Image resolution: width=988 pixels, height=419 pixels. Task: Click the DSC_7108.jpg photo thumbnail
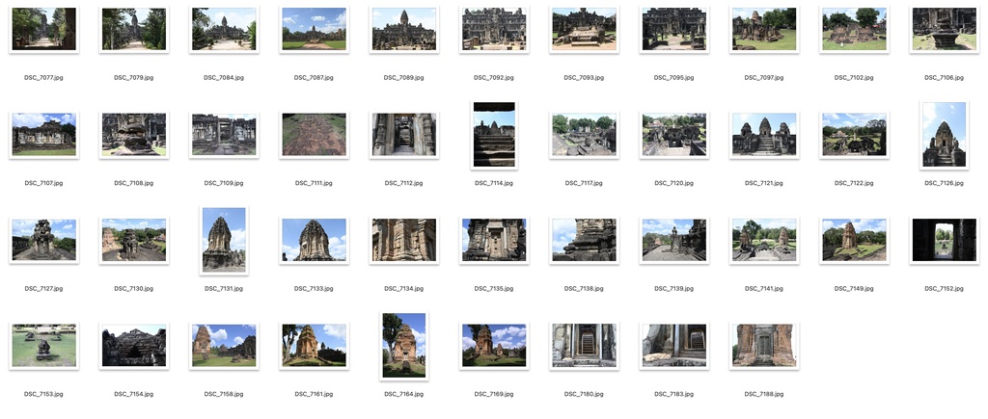tap(133, 135)
